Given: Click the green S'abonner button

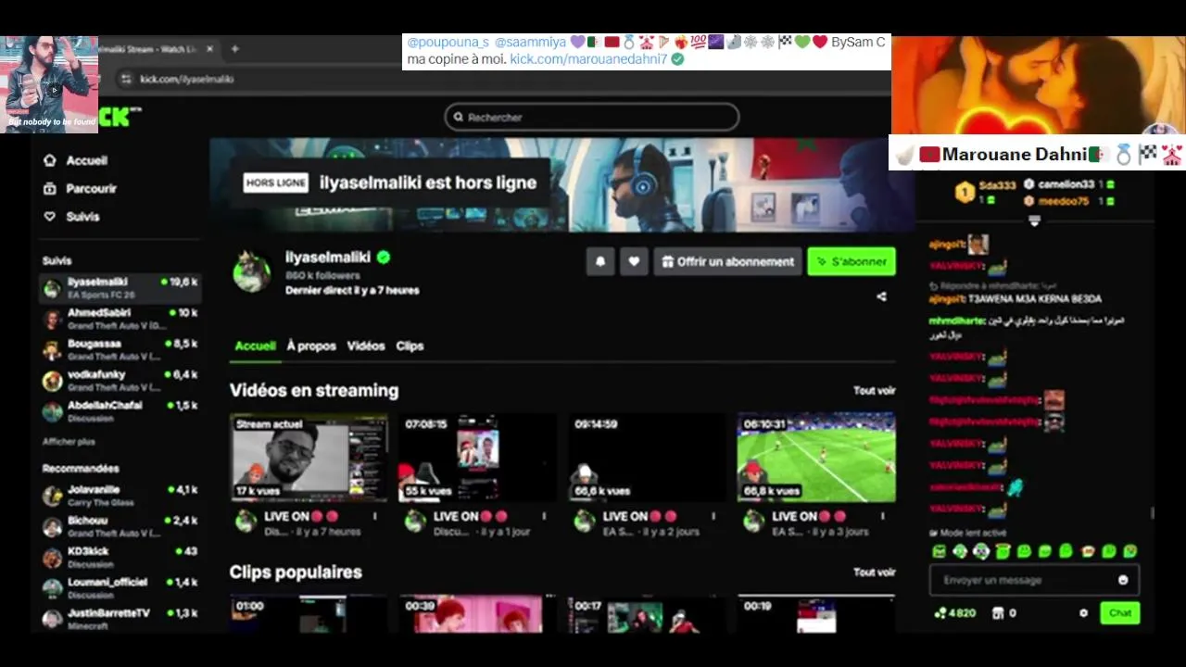Looking at the screenshot, I should [x=852, y=261].
